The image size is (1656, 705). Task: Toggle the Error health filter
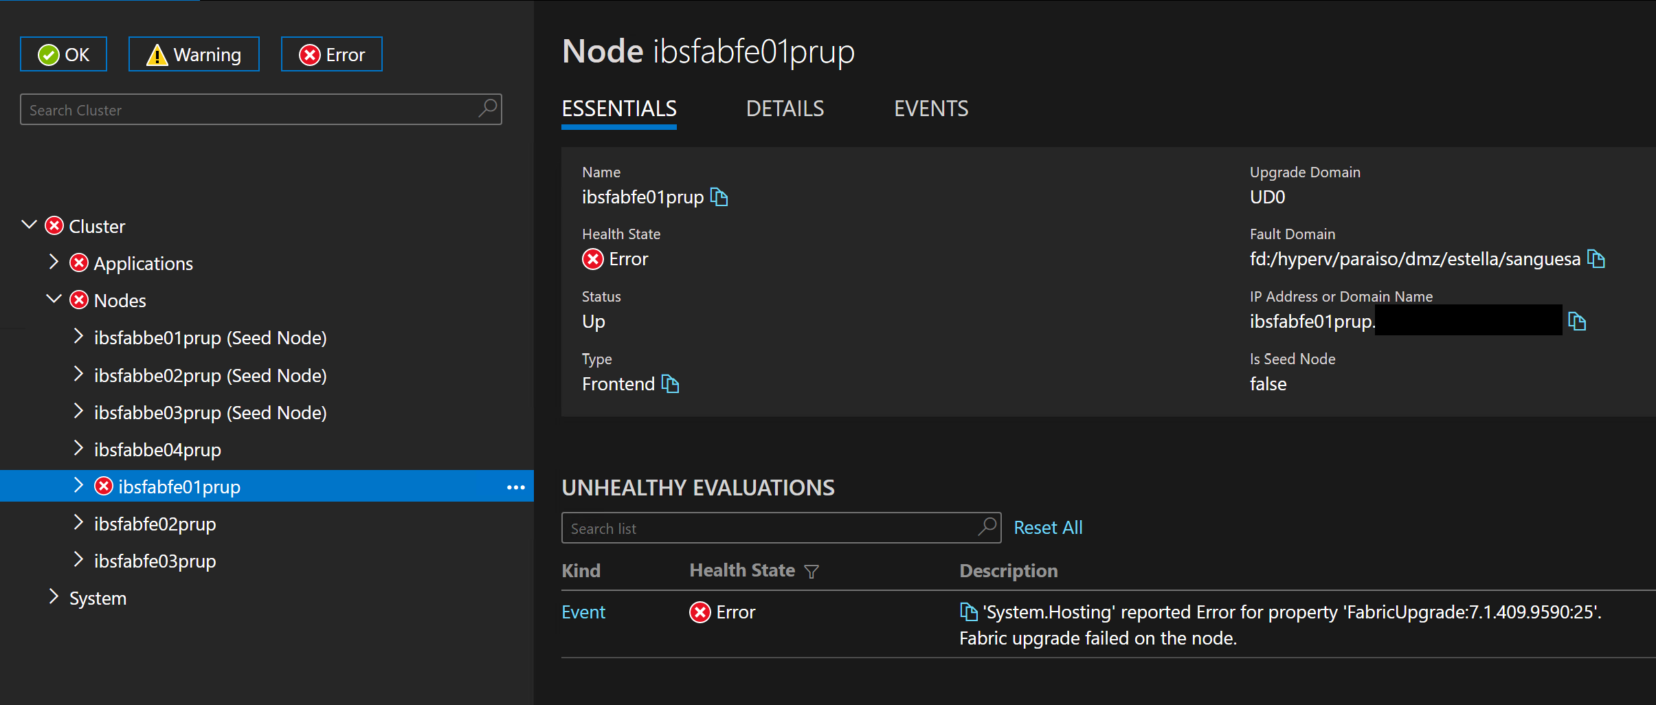332,54
